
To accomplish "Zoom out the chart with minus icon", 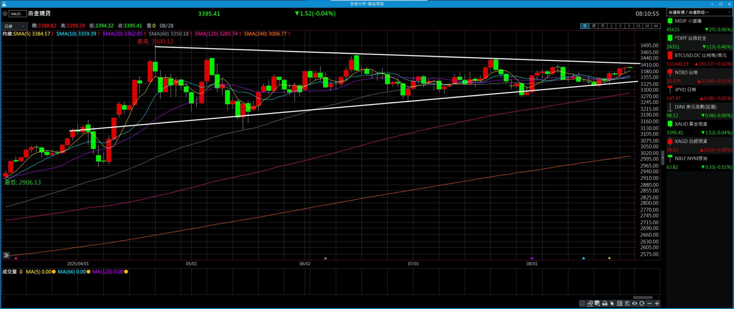I will [650, 303].
